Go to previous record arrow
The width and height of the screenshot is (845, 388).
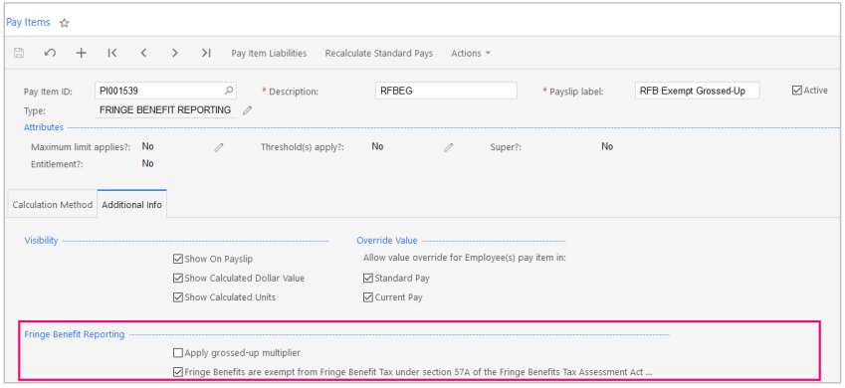[143, 53]
